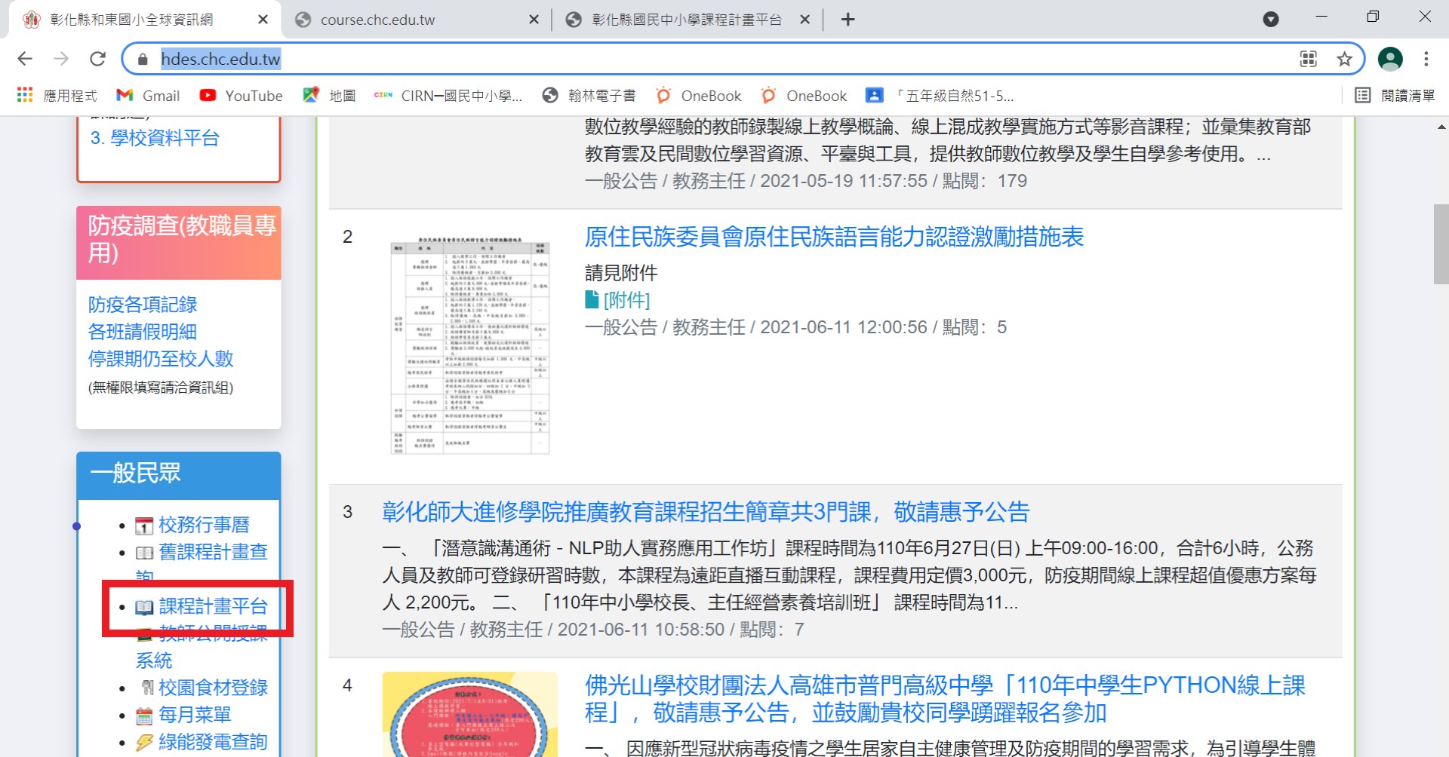Close the 彰化縣和東國小全球資訊網 tab
The height and width of the screenshot is (757, 1449).
coord(263,20)
